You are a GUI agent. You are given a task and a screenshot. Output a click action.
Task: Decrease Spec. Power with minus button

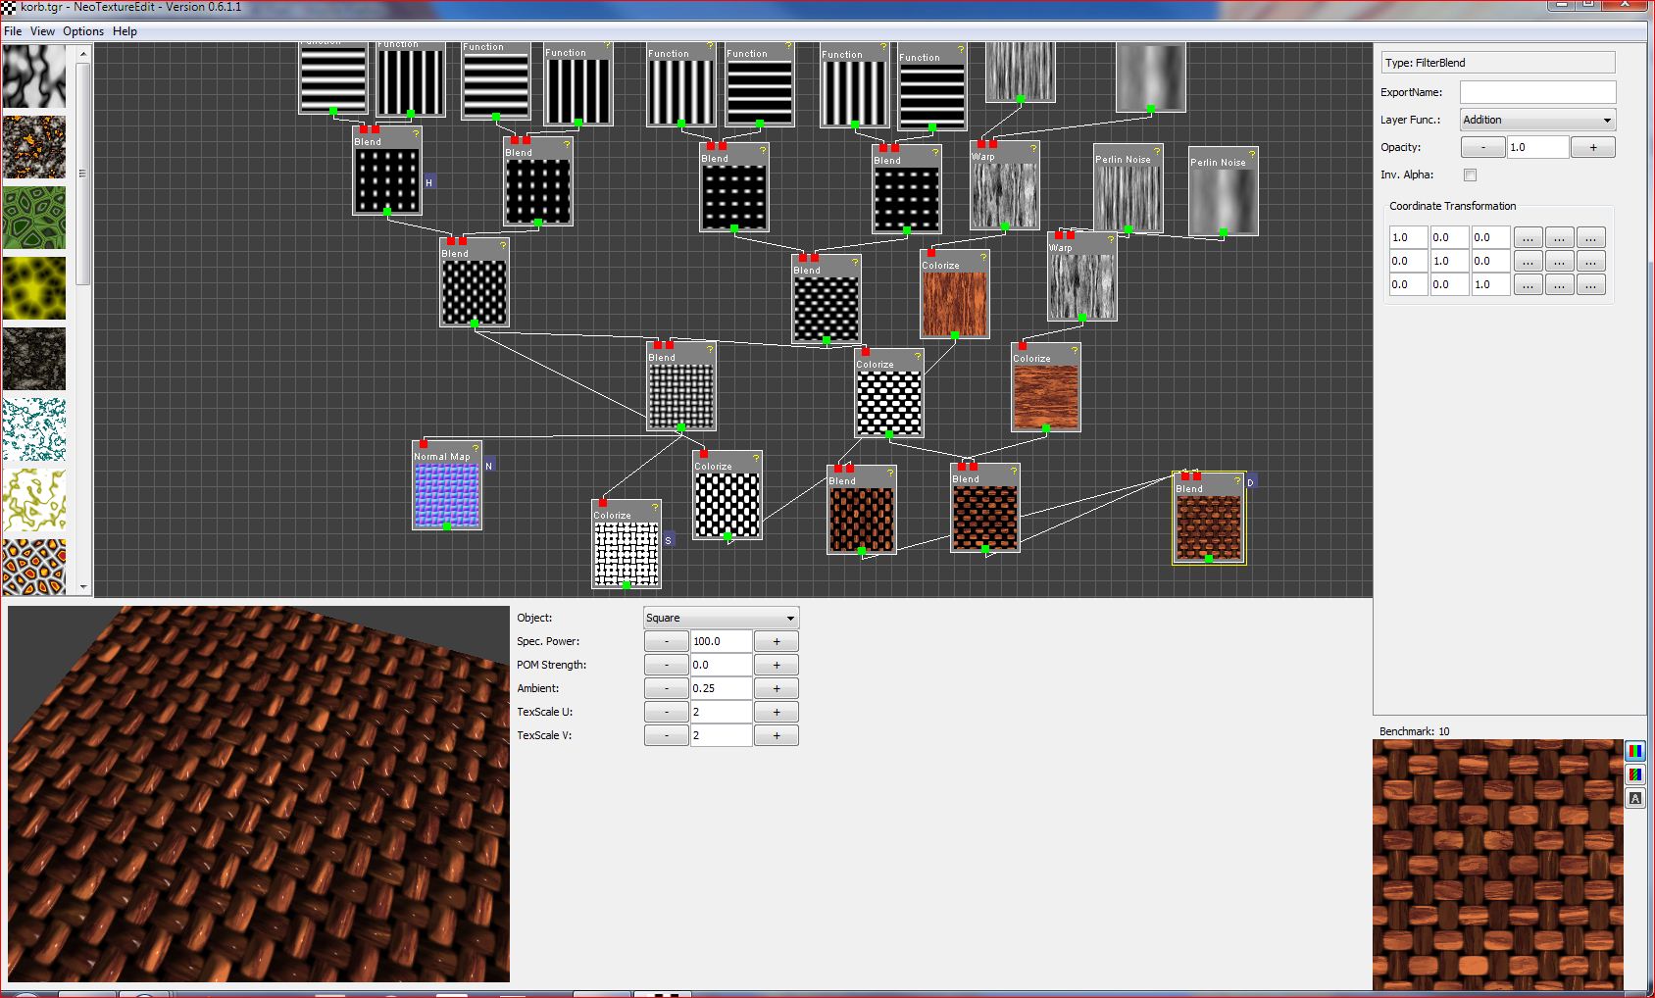pyautogui.click(x=667, y=641)
